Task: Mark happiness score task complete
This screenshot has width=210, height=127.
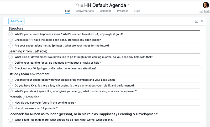Action: 10,34
